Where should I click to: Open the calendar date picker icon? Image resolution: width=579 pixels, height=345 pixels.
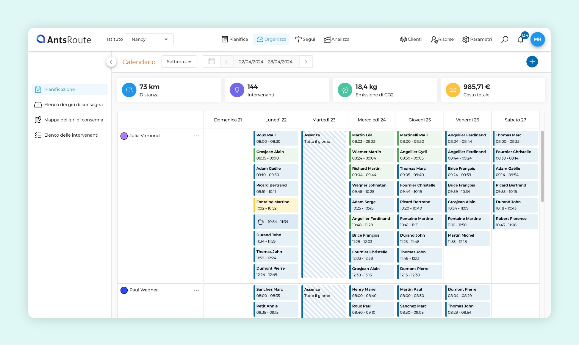tap(212, 62)
